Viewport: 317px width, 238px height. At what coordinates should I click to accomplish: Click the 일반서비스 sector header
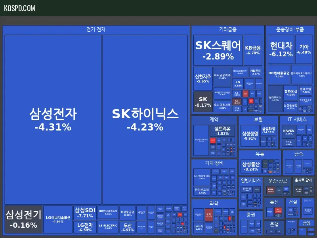[251, 180]
